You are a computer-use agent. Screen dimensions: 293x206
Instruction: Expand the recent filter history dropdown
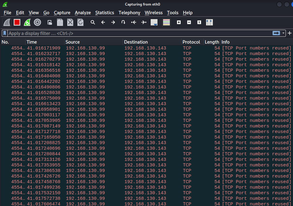pyautogui.click(x=283, y=33)
